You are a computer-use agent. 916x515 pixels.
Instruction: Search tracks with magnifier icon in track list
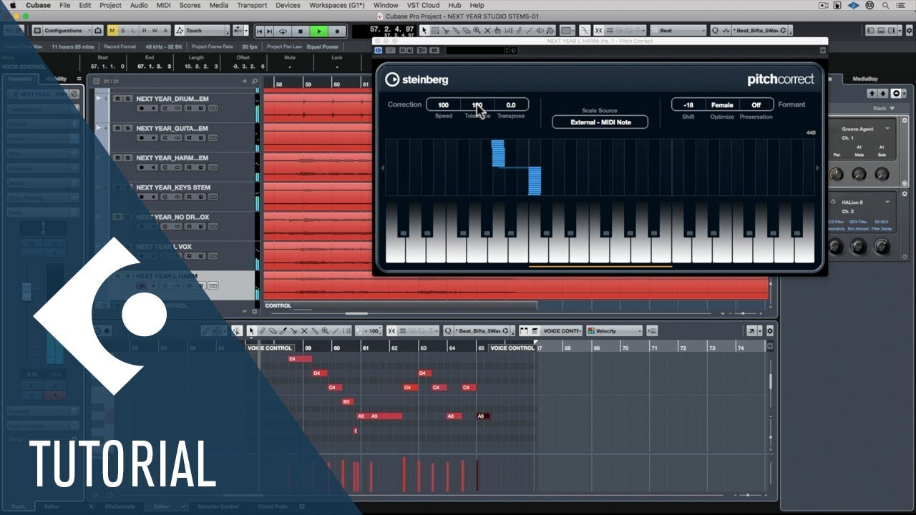pyautogui.click(x=254, y=82)
